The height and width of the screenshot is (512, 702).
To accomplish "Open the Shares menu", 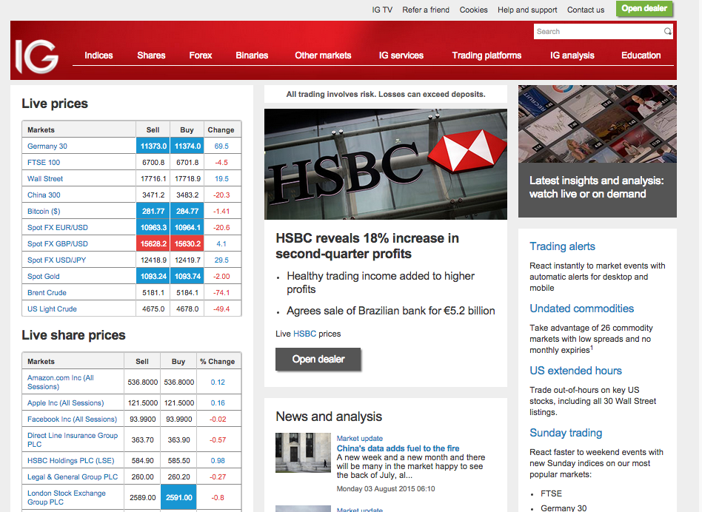I will [x=151, y=55].
